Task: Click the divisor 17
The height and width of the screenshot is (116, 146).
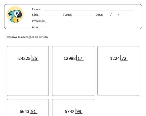Action: click(80, 59)
